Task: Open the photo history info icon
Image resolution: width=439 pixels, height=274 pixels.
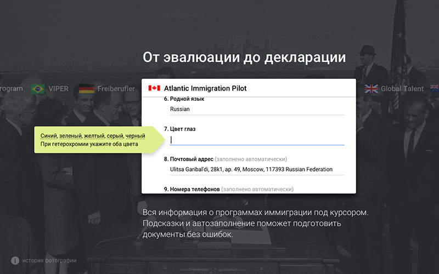Action: pyautogui.click(x=15, y=261)
